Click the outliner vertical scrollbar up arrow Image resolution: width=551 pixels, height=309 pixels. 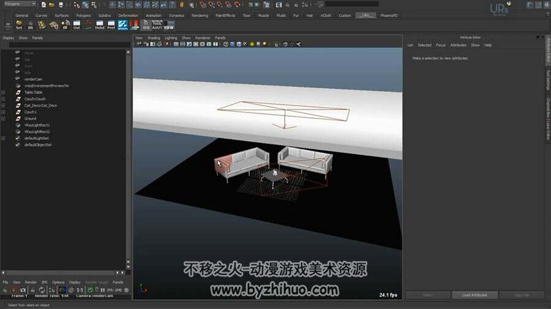click(129, 52)
